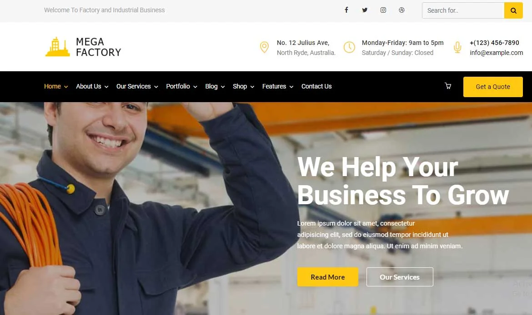Image resolution: width=532 pixels, height=315 pixels.
Task: Expand the Portfolio dropdown menu
Action: tap(181, 86)
